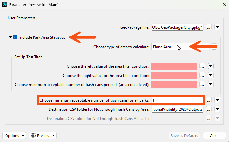This screenshot has height=142, width=229.
Task: Click ellipsis for trash cans per park area
Action: (x=202, y=84)
